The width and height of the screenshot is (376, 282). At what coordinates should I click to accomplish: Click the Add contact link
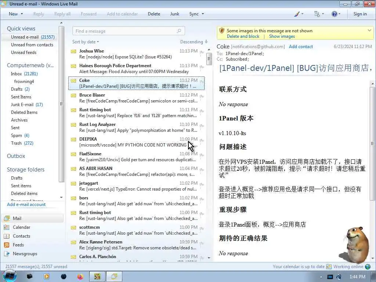[x=301, y=47]
